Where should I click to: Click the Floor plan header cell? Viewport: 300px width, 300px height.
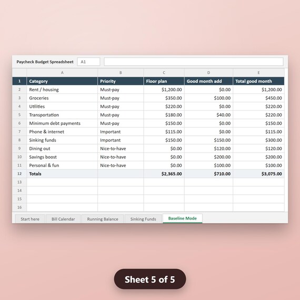(164, 81)
